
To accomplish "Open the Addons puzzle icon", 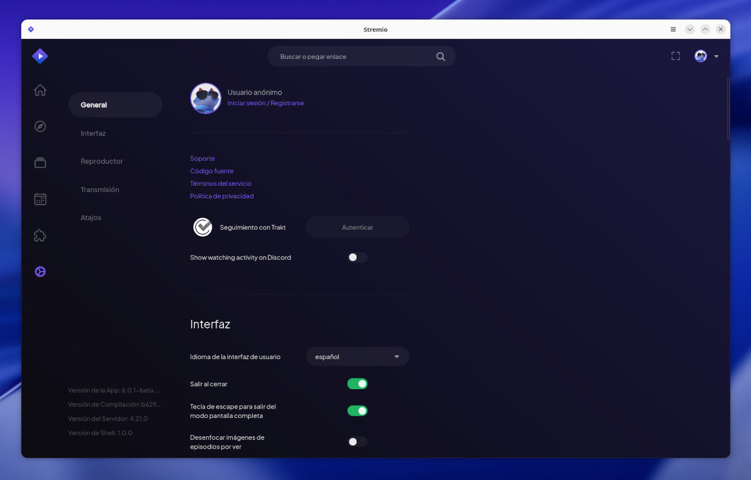I will point(40,235).
